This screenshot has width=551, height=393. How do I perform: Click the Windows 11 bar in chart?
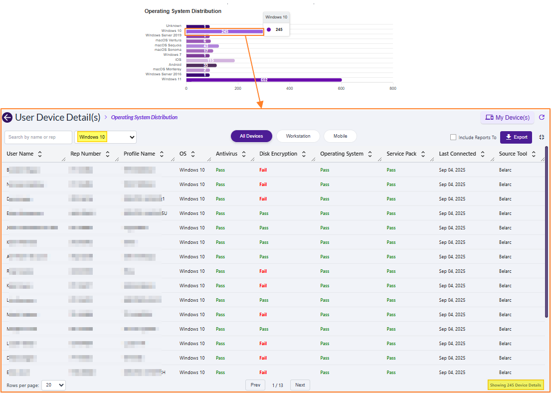pos(264,80)
